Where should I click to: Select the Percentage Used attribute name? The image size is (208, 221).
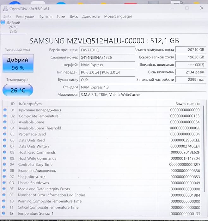point(32,134)
